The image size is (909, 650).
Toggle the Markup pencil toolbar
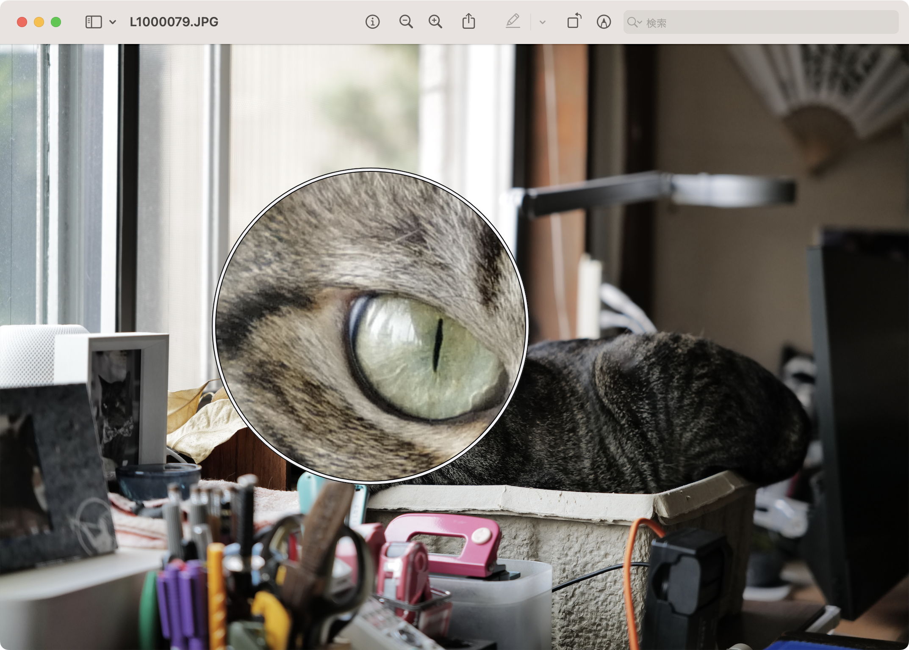click(x=513, y=21)
